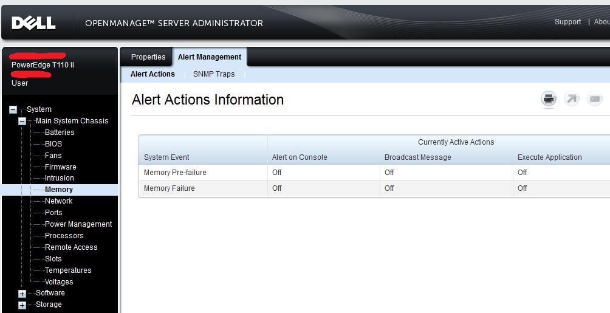This screenshot has width=610, height=313.
Task: Open Batteries in the tree
Action: tap(60, 132)
